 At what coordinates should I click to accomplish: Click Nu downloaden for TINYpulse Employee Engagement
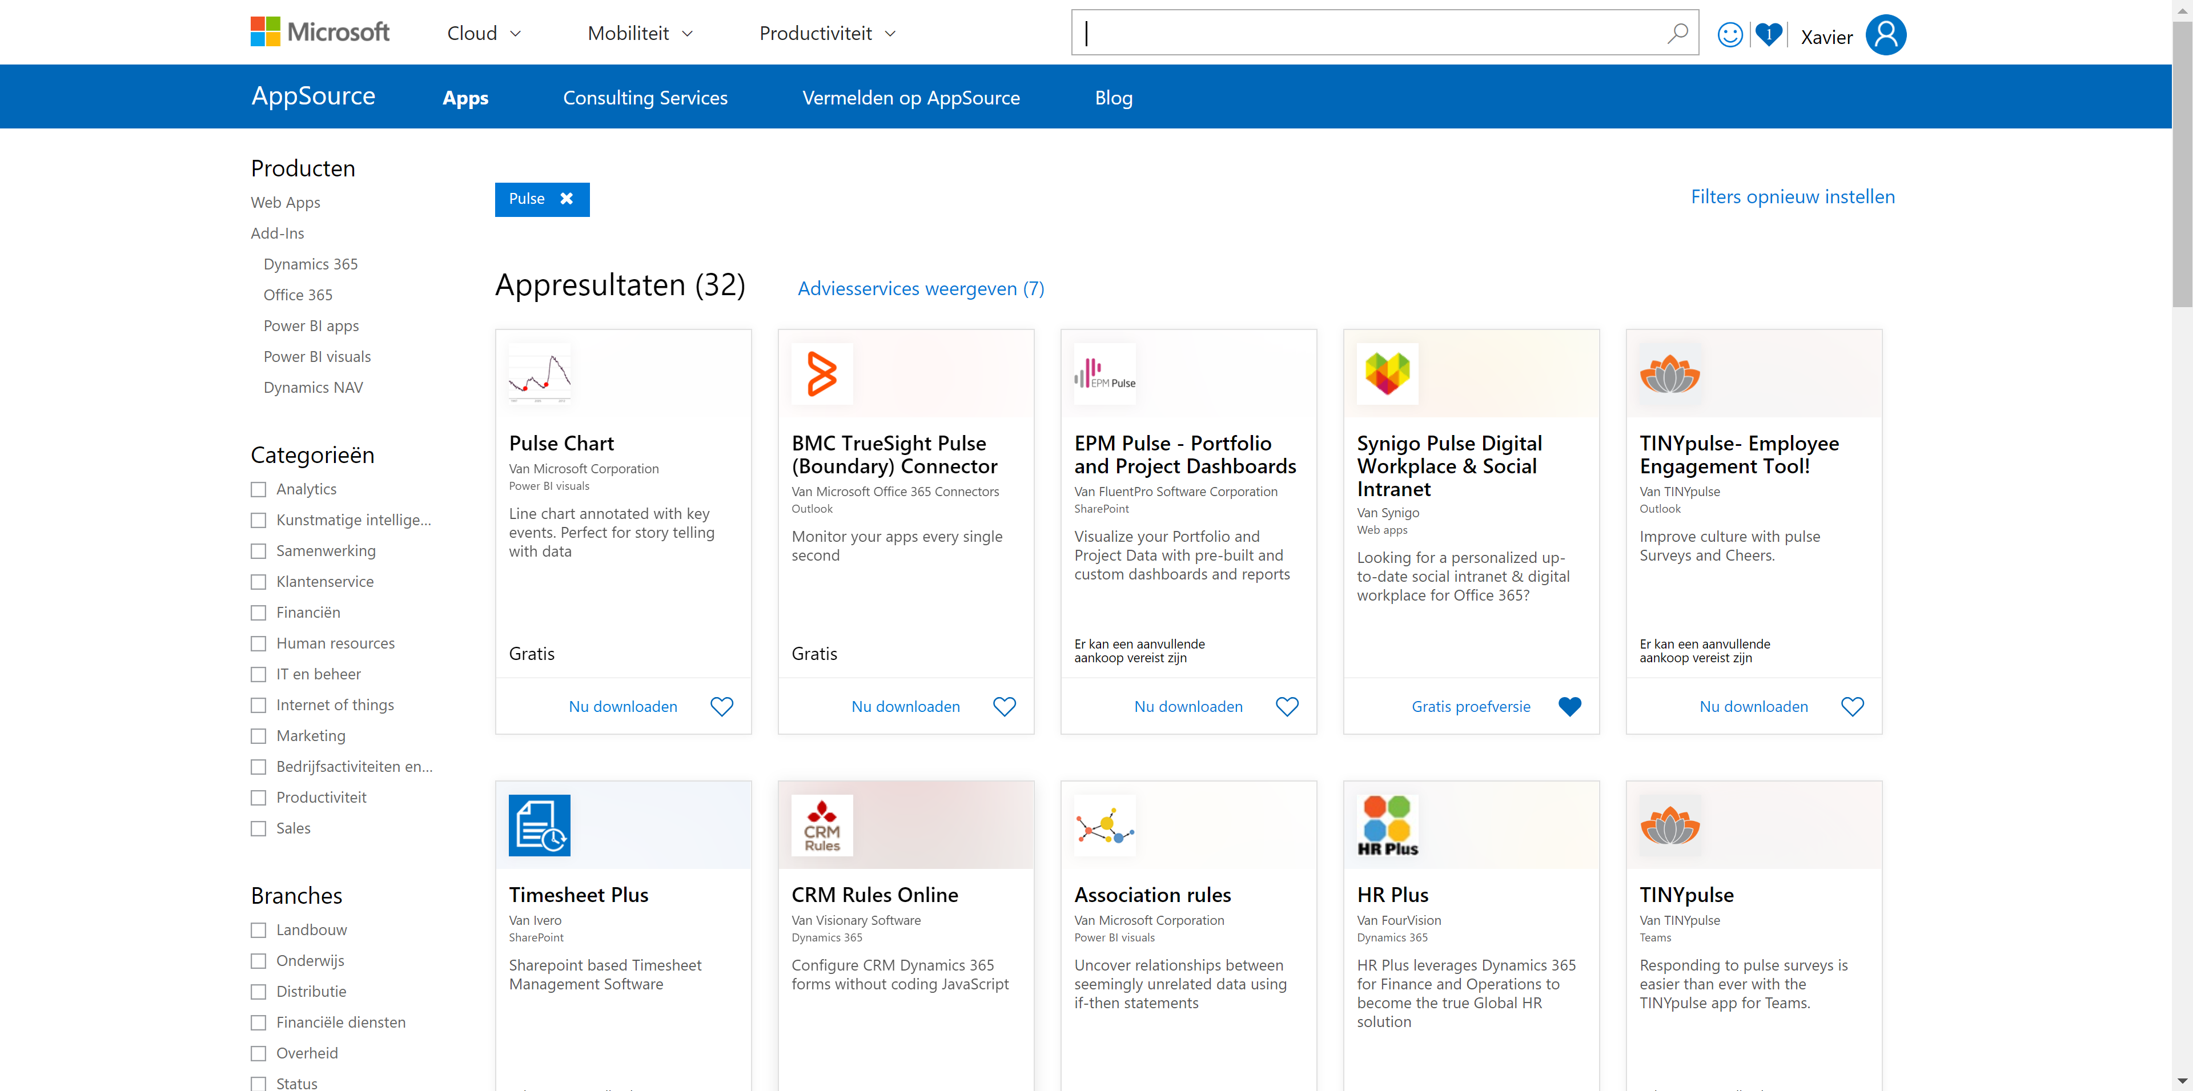pyautogui.click(x=1754, y=706)
